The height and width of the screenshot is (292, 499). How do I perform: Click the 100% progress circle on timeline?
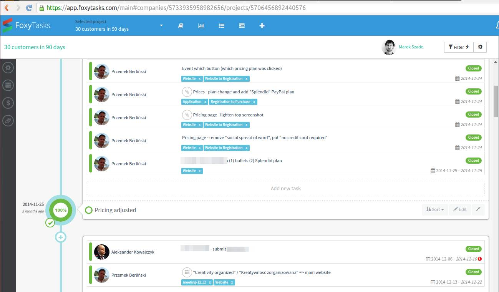60,210
